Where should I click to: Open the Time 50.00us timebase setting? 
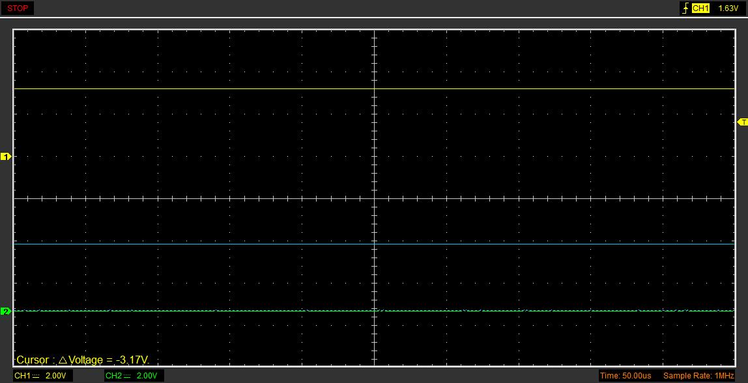tap(625, 376)
